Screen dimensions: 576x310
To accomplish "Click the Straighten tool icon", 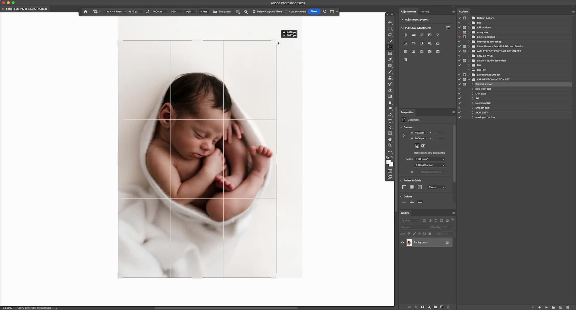I will coord(215,11).
